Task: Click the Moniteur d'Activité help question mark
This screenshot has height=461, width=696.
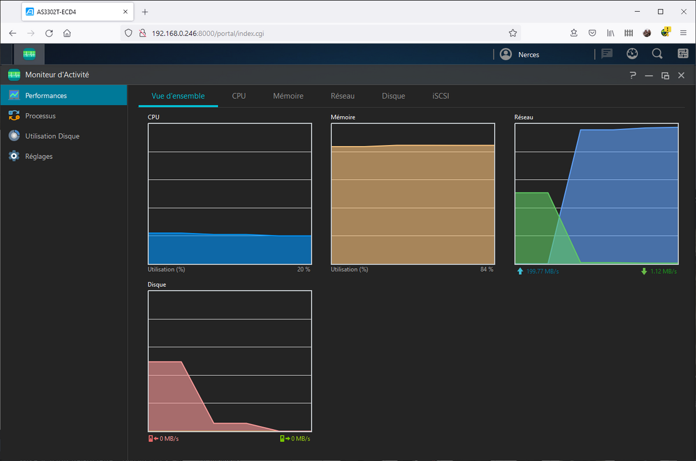Action: coord(633,75)
